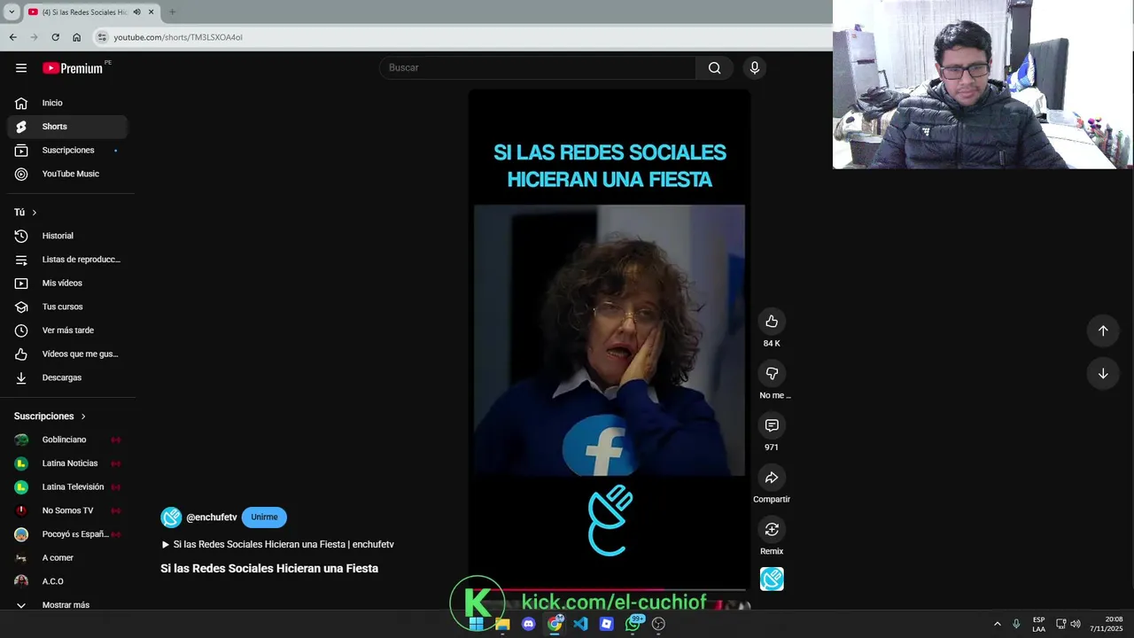Like the Short with the thumbs-up icon
Viewport: 1134px width, 638px height.
(x=772, y=322)
